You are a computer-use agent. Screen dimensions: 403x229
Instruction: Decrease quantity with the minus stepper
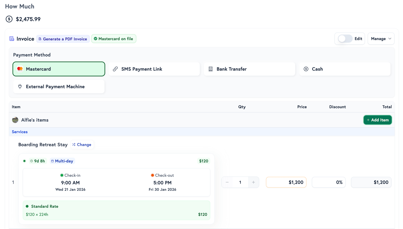point(227,182)
